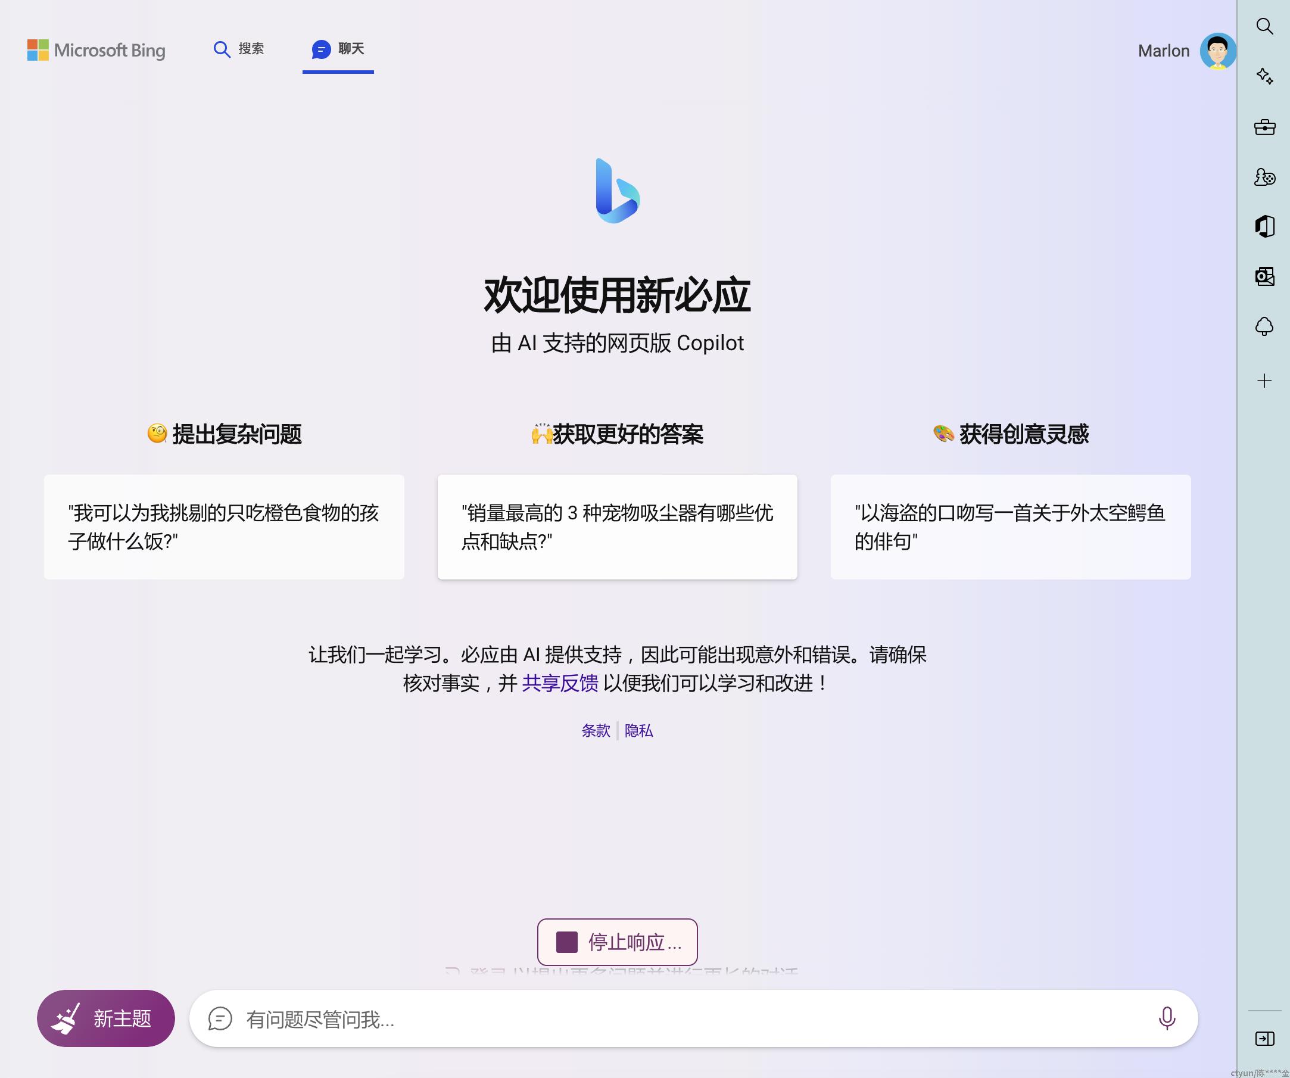Click the large Bing logo in center

coord(618,191)
